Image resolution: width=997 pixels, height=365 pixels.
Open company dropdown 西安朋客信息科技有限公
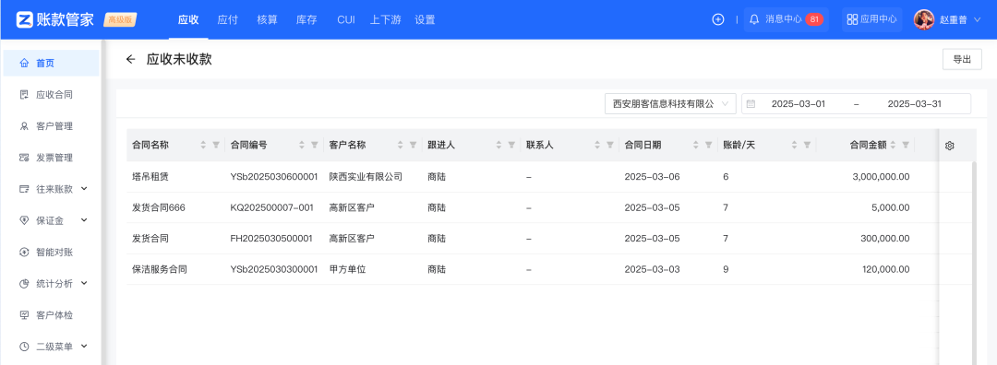click(670, 104)
